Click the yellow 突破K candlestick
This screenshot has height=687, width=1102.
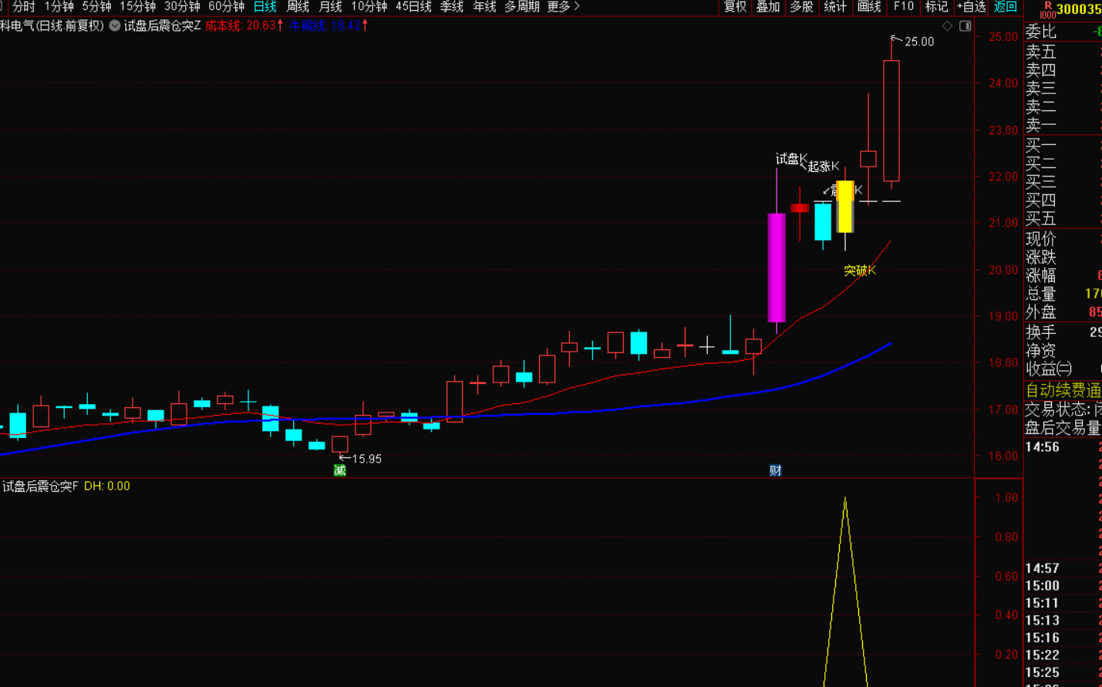point(845,207)
